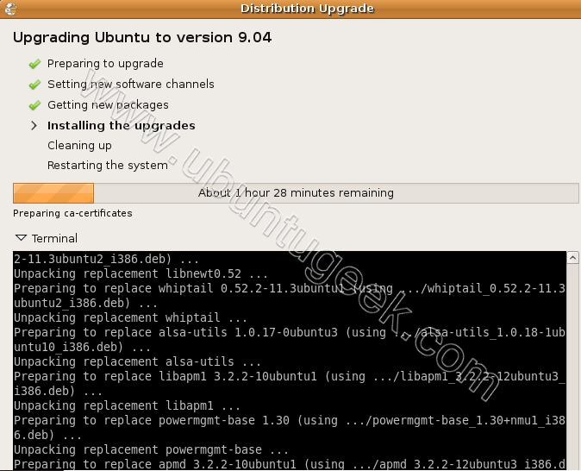Screen dimensions: 581x471
Task: Click terminal line Unpacking replacement libnewt0.52
Action: [x=141, y=273]
